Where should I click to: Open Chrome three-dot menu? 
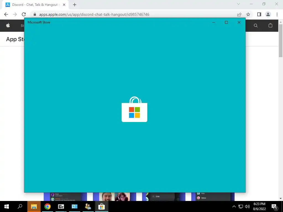(x=277, y=14)
